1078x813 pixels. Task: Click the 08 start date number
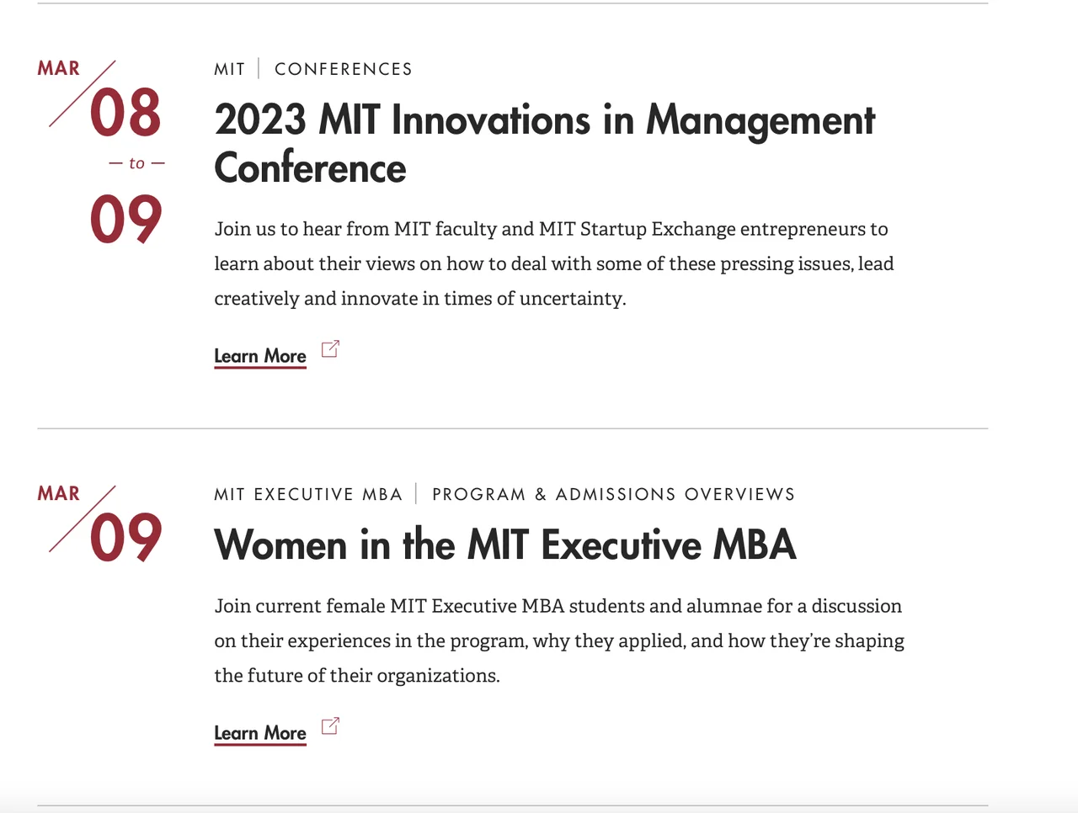point(125,113)
